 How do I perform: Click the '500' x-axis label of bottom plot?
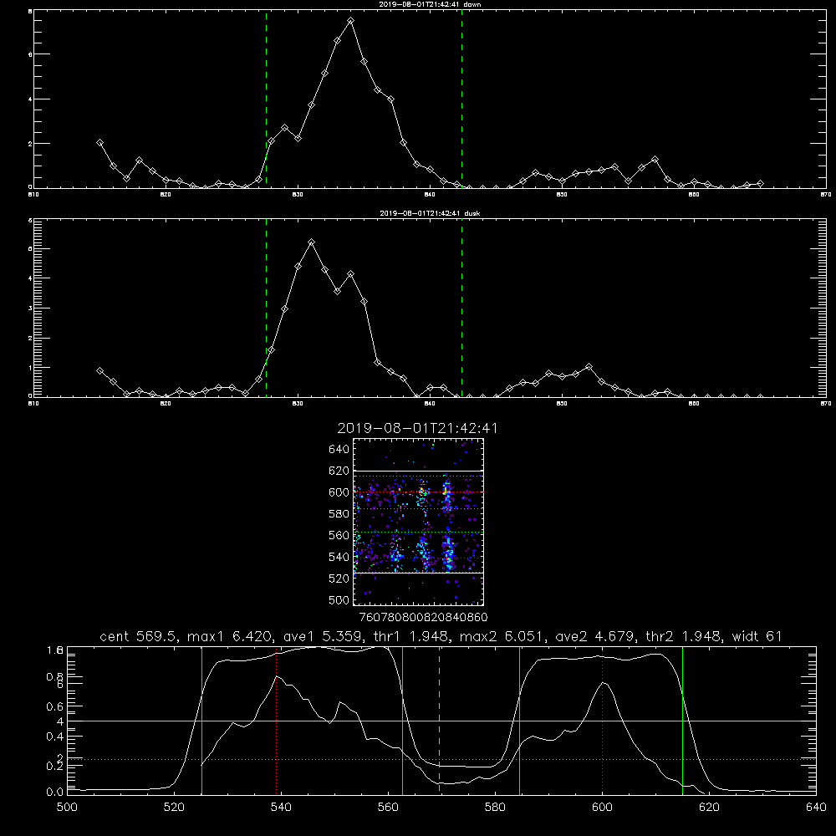click(67, 808)
